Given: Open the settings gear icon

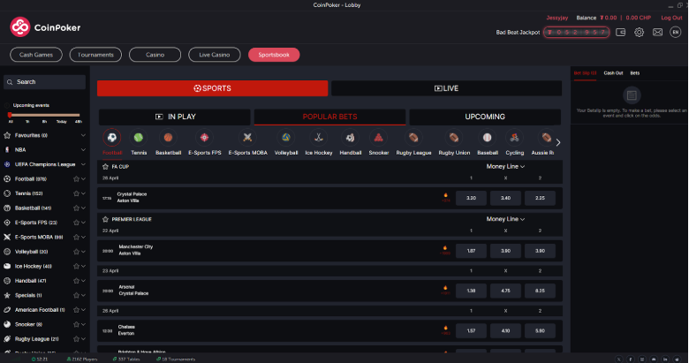Looking at the screenshot, I should (639, 32).
